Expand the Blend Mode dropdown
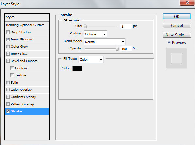195x145 pixels. point(105,42)
